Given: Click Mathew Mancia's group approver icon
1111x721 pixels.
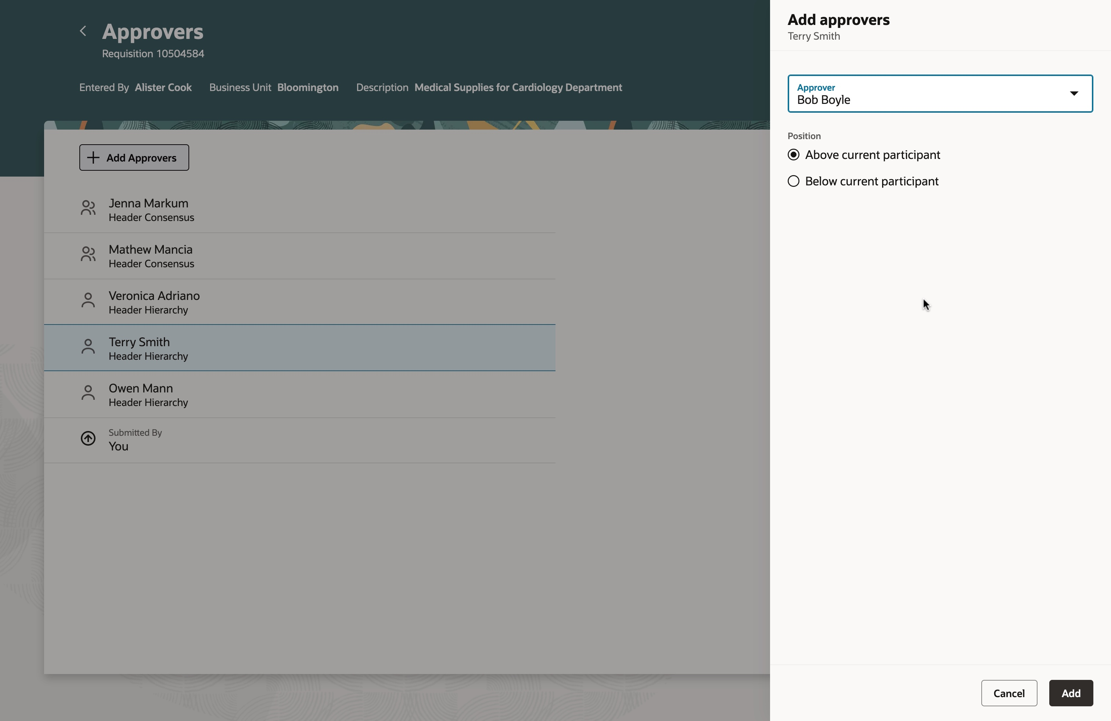Looking at the screenshot, I should pos(88,254).
